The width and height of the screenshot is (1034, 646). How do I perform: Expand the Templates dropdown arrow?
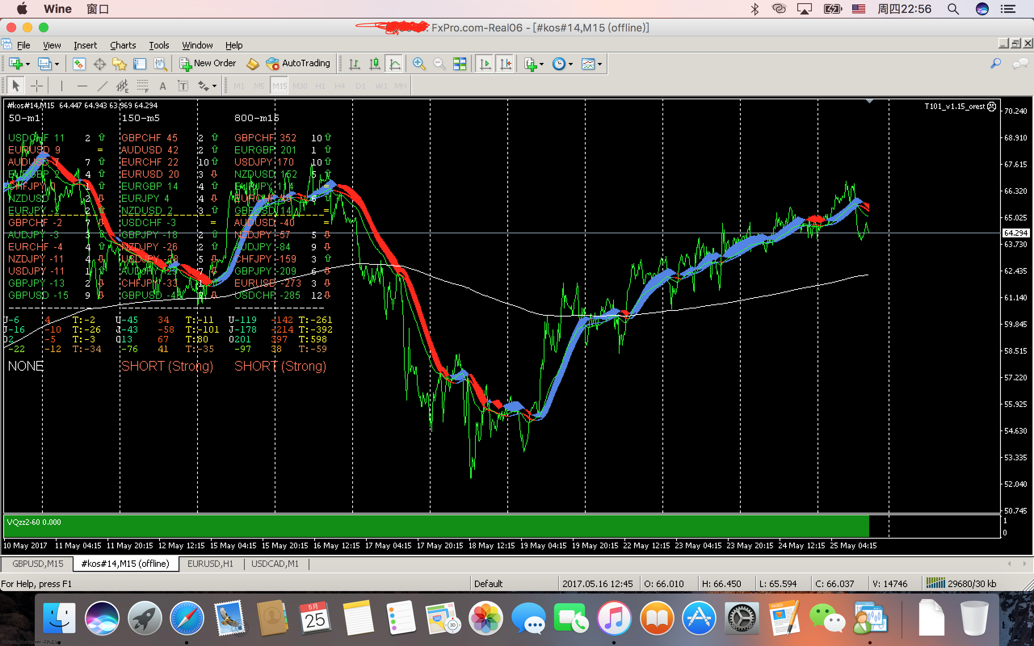pyautogui.click(x=600, y=64)
